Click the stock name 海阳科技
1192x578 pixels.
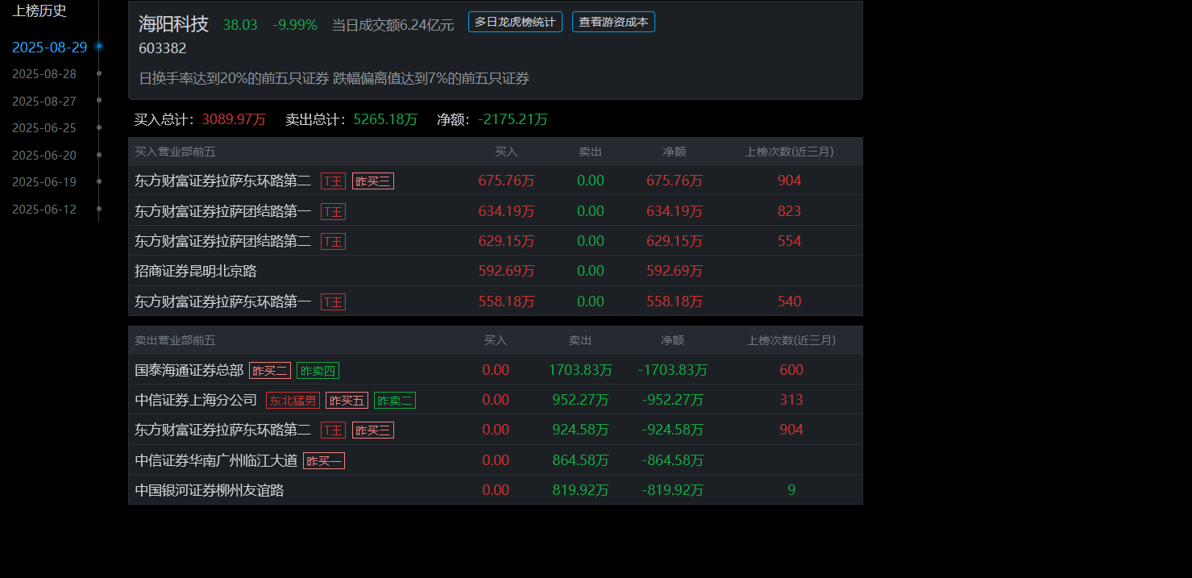(173, 24)
